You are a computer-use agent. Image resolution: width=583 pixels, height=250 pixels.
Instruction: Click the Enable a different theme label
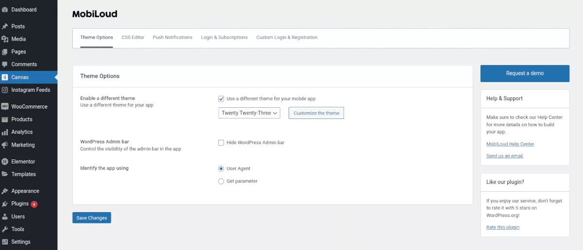point(107,99)
